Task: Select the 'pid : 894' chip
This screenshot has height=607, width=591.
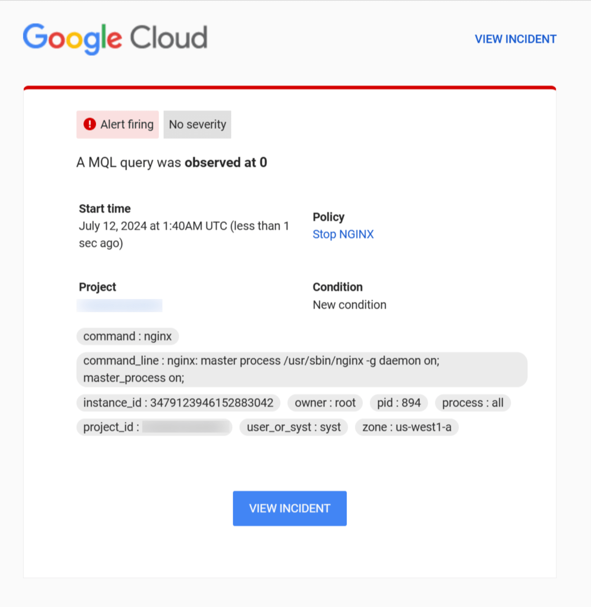Action: click(399, 403)
